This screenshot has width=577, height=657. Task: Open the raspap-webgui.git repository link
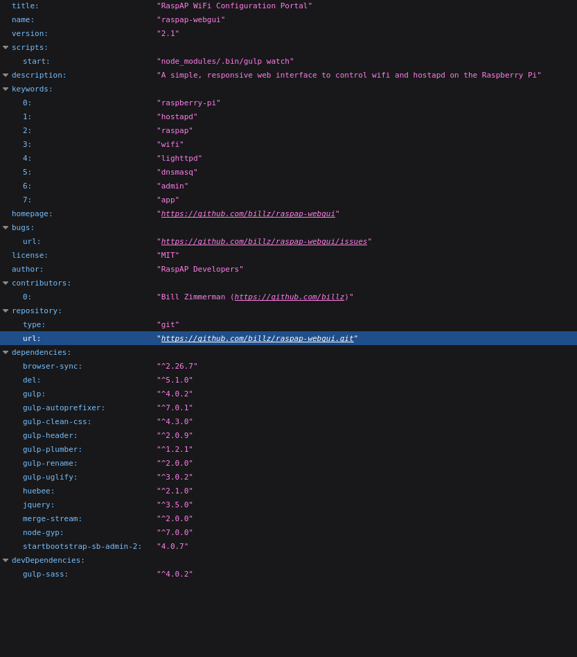pyautogui.click(x=257, y=339)
